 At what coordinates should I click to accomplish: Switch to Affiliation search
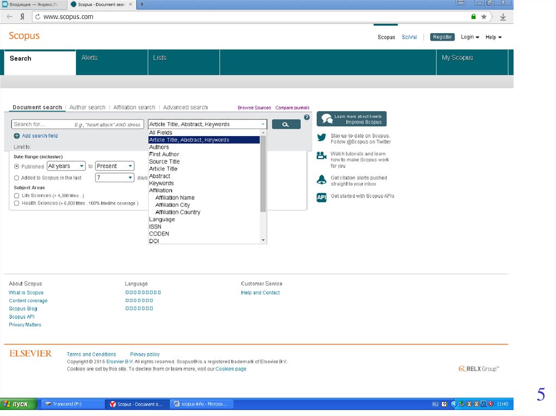point(134,107)
